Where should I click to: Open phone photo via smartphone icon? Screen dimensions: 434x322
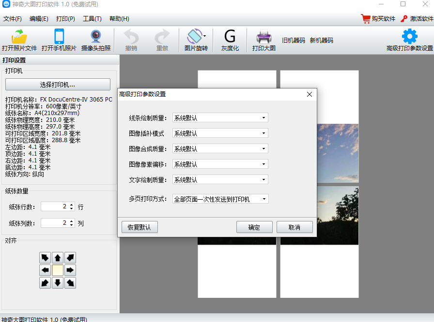tap(59, 37)
